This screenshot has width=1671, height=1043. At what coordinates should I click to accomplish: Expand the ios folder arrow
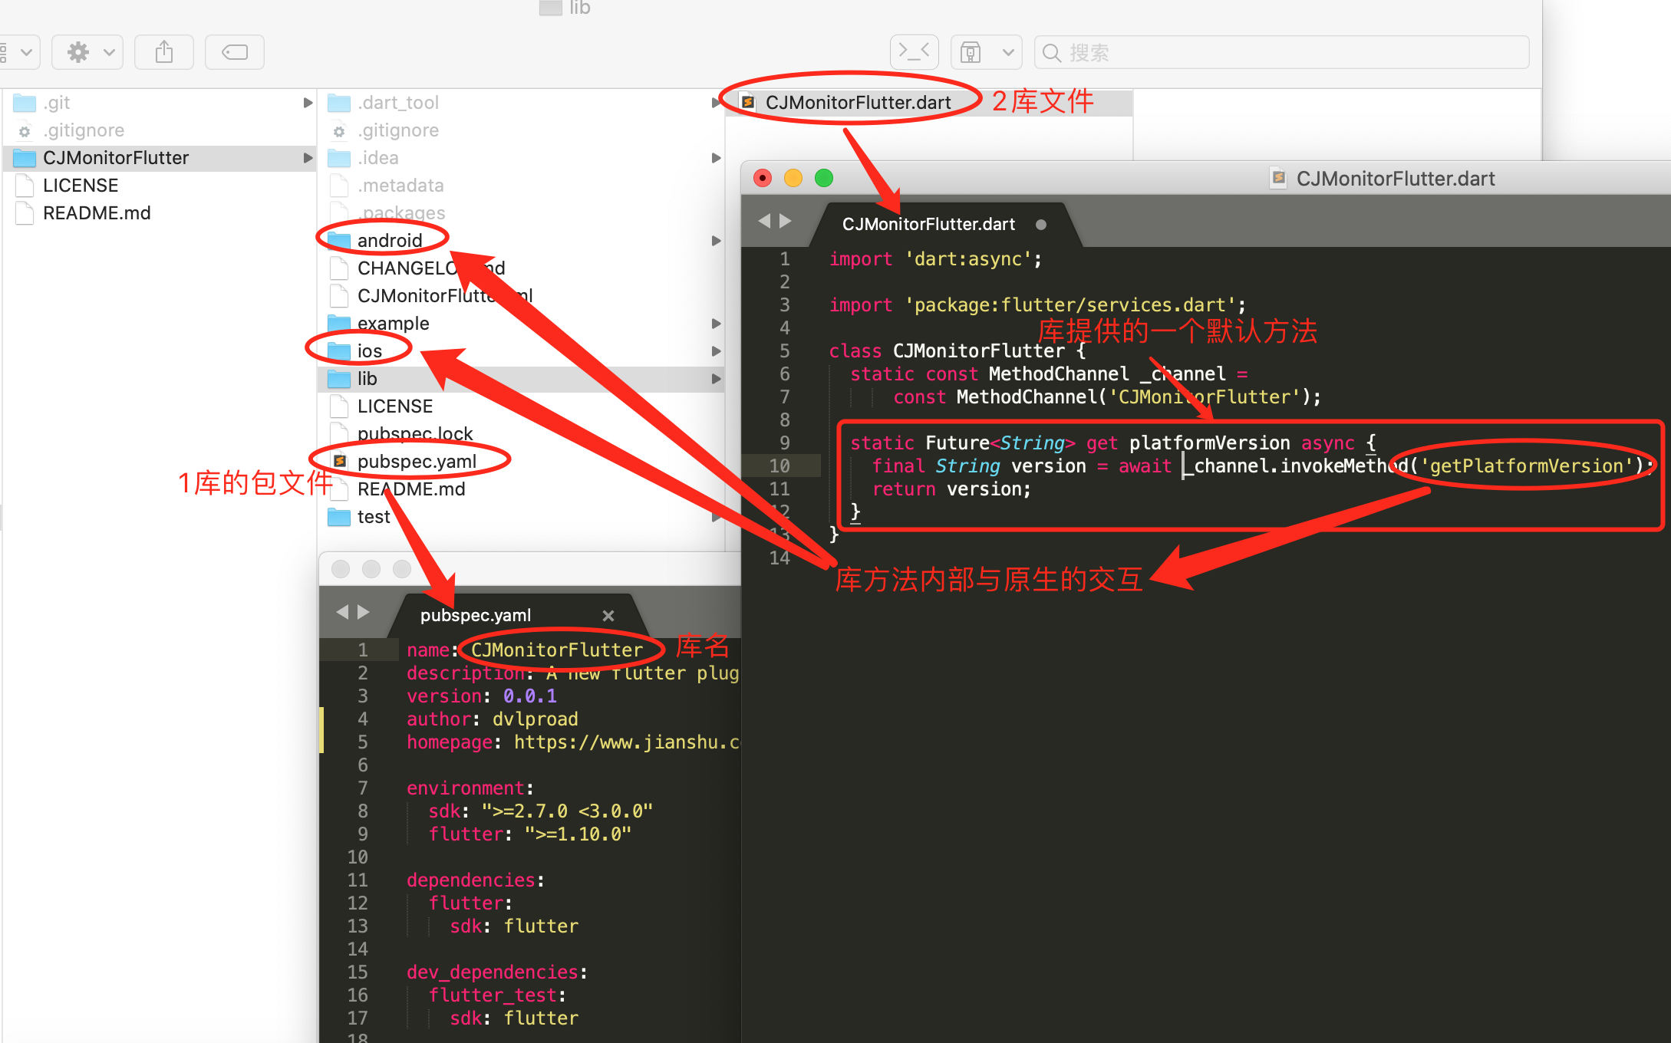click(x=716, y=351)
